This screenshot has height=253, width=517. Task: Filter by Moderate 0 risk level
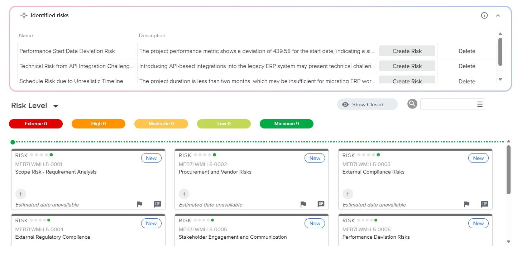click(x=161, y=124)
